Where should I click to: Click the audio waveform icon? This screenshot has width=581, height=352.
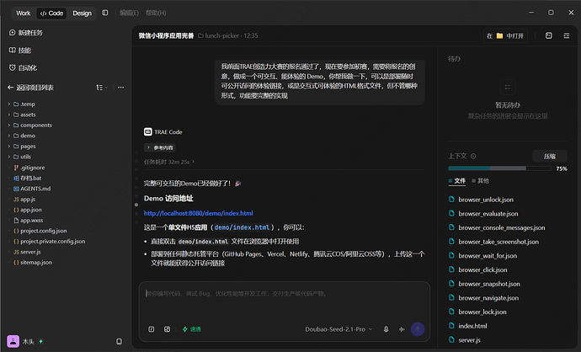point(402,329)
